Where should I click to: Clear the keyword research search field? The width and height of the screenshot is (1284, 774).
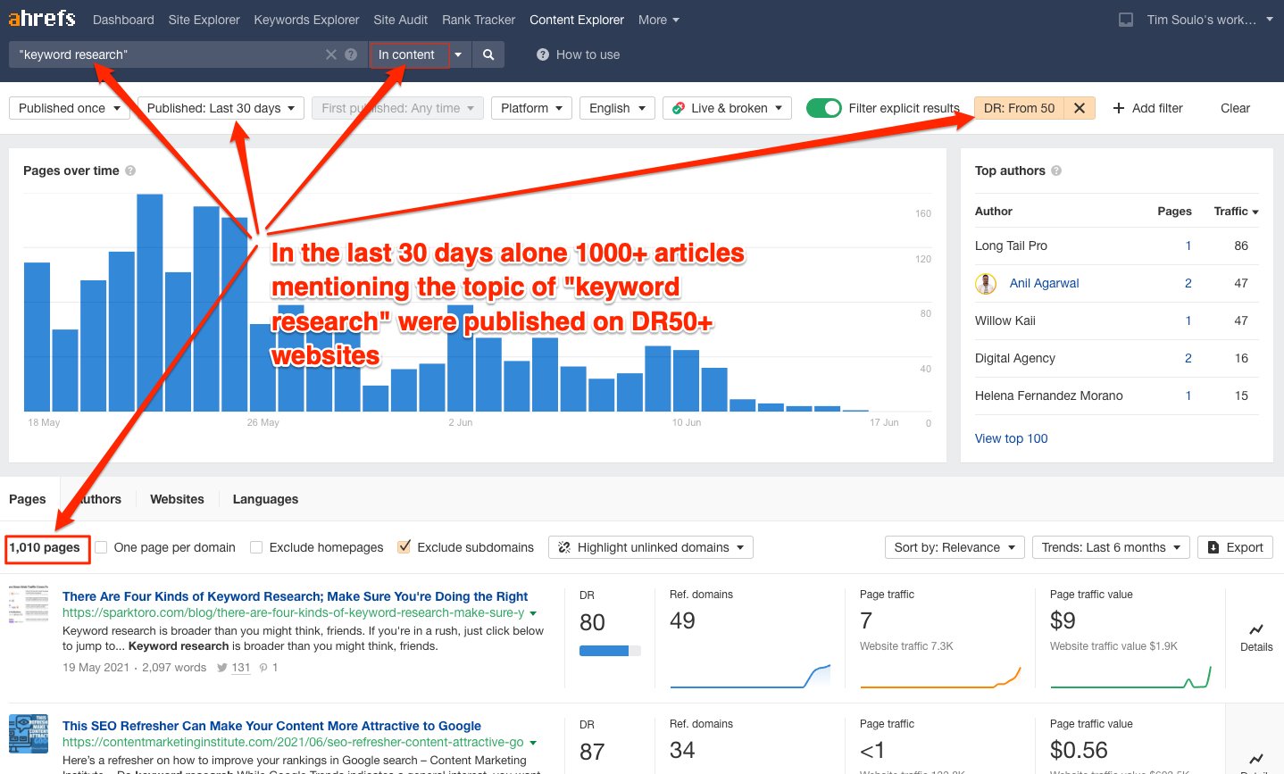(331, 54)
